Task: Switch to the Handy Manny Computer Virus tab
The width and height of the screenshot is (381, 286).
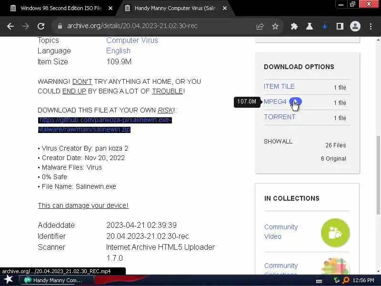Action: click(x=174, y=8)
